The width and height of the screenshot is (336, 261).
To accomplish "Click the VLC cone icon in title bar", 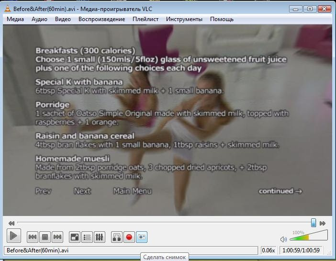I will click(x=8, y=9).
